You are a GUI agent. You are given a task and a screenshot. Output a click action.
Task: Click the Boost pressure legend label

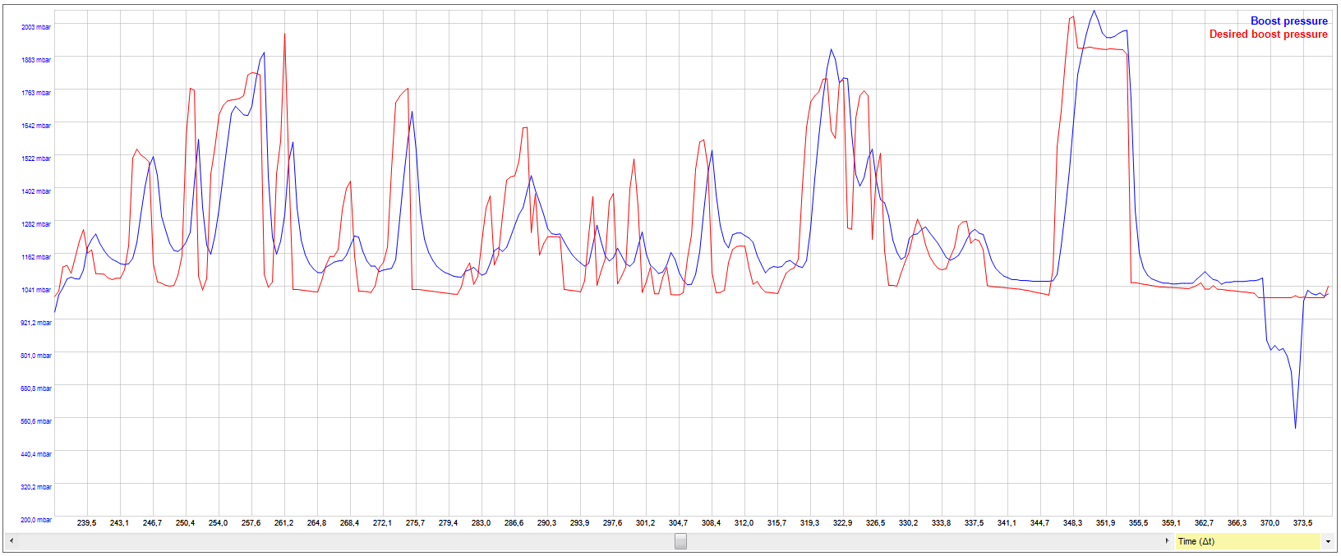[x=1288, y=21]
